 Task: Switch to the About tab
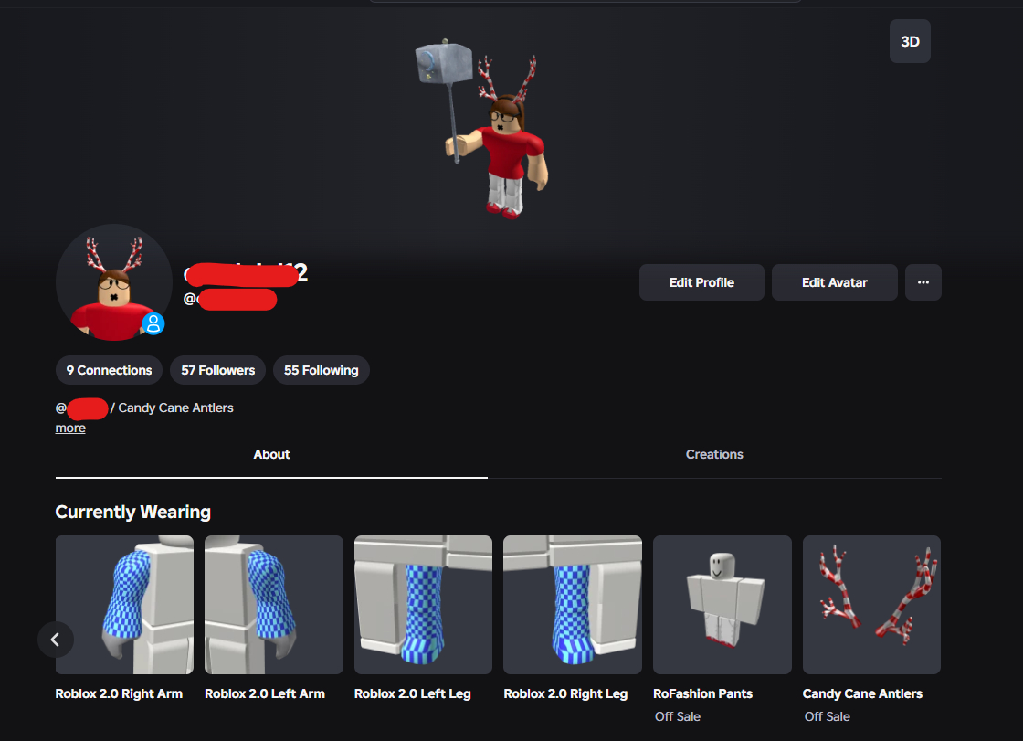point(271,454)
